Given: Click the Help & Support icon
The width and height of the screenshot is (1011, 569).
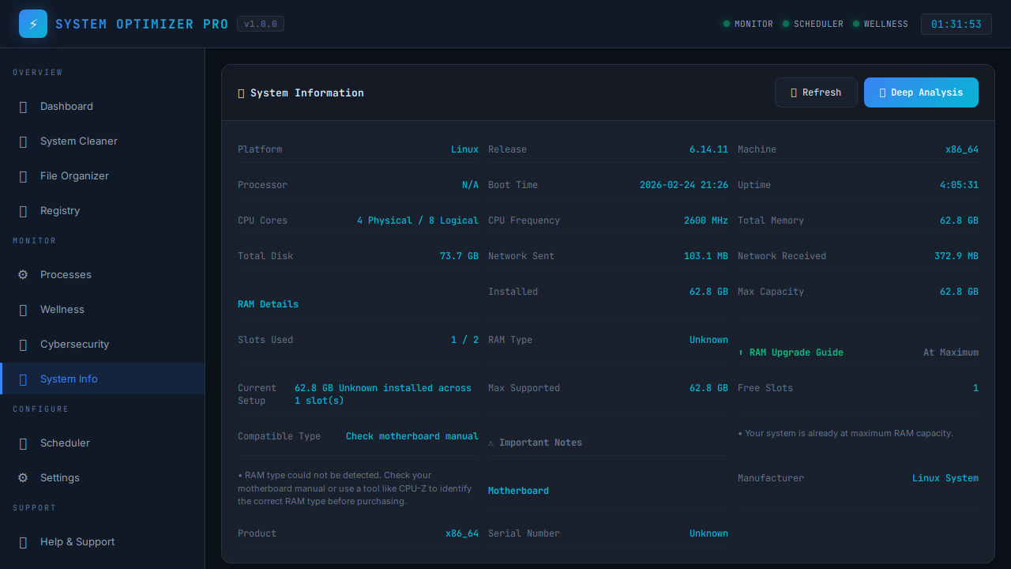Looking at the screenshot, I should [23, 542].
